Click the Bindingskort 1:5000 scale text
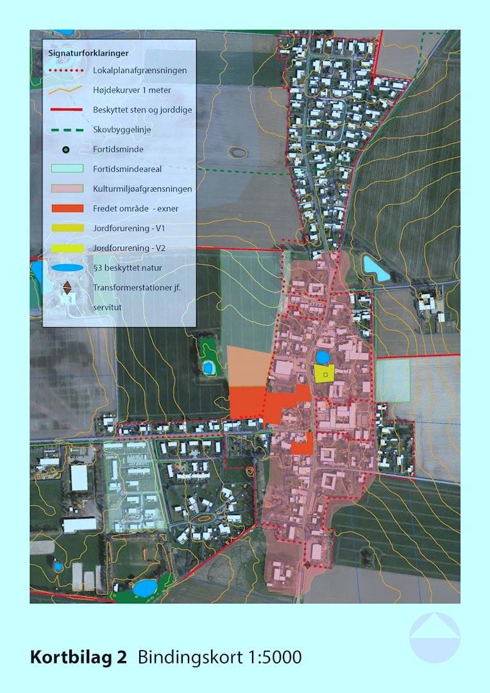This screenshot has height=693, width=490. 219,658
